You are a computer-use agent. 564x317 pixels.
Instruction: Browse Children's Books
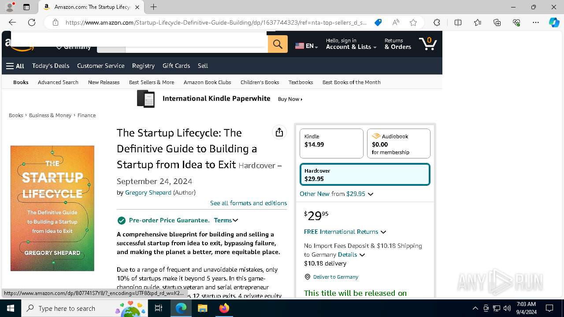(260, 82)
